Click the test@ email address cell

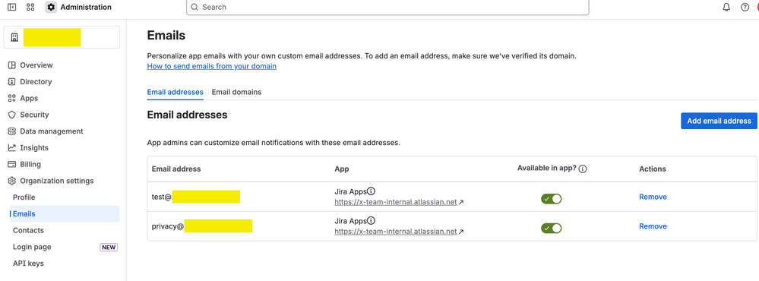(196, 197)
